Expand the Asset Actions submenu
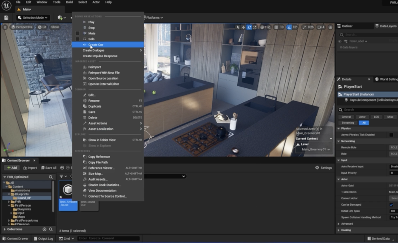Screen dimensions: 398x243 pyautogui.click(x=108, y=123)
